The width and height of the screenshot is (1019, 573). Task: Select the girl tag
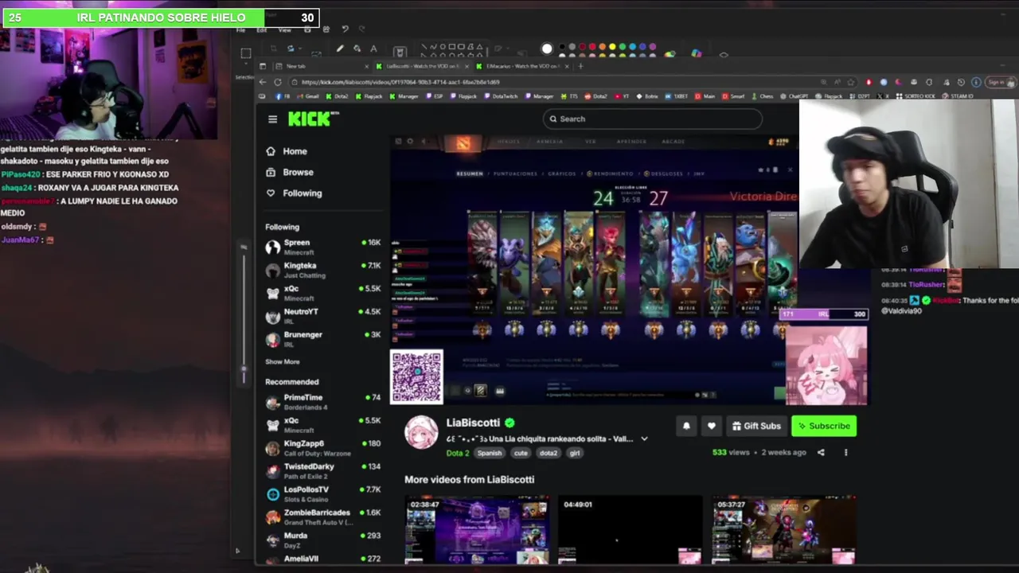(575, 453)
